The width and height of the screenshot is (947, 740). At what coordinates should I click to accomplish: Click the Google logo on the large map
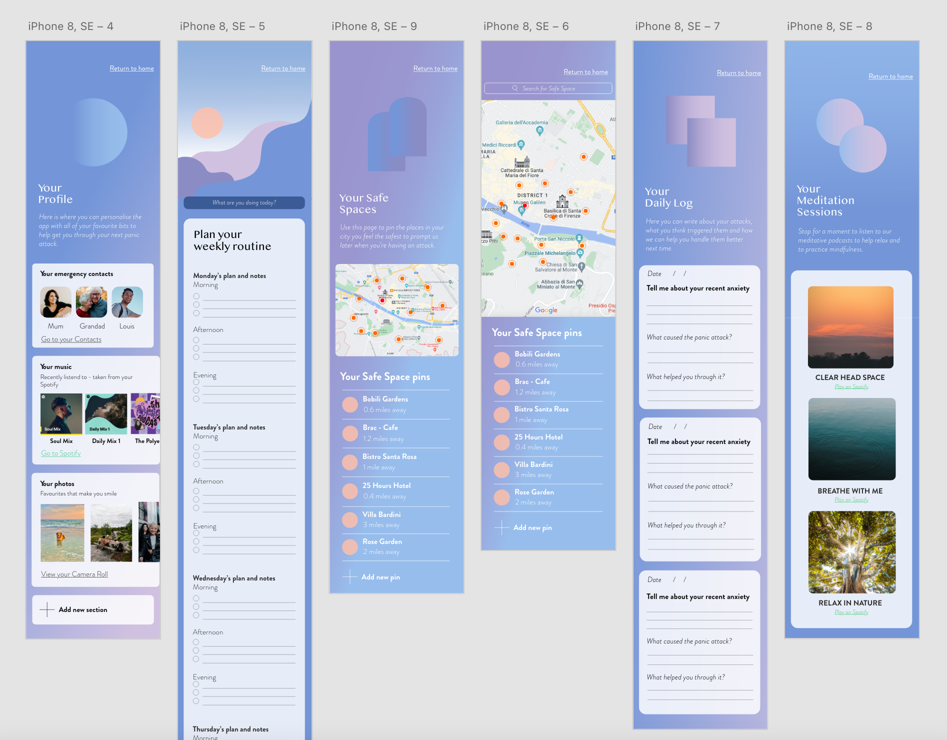546,310
